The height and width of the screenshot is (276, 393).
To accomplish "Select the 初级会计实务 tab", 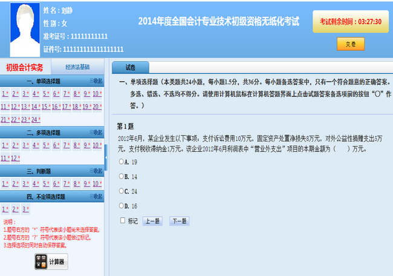I will click(x=25, y=67).
